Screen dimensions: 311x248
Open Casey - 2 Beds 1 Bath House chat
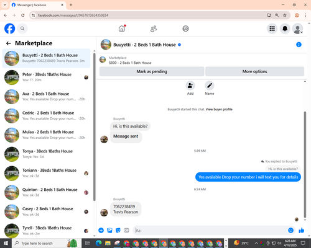(x=46, y=211)
